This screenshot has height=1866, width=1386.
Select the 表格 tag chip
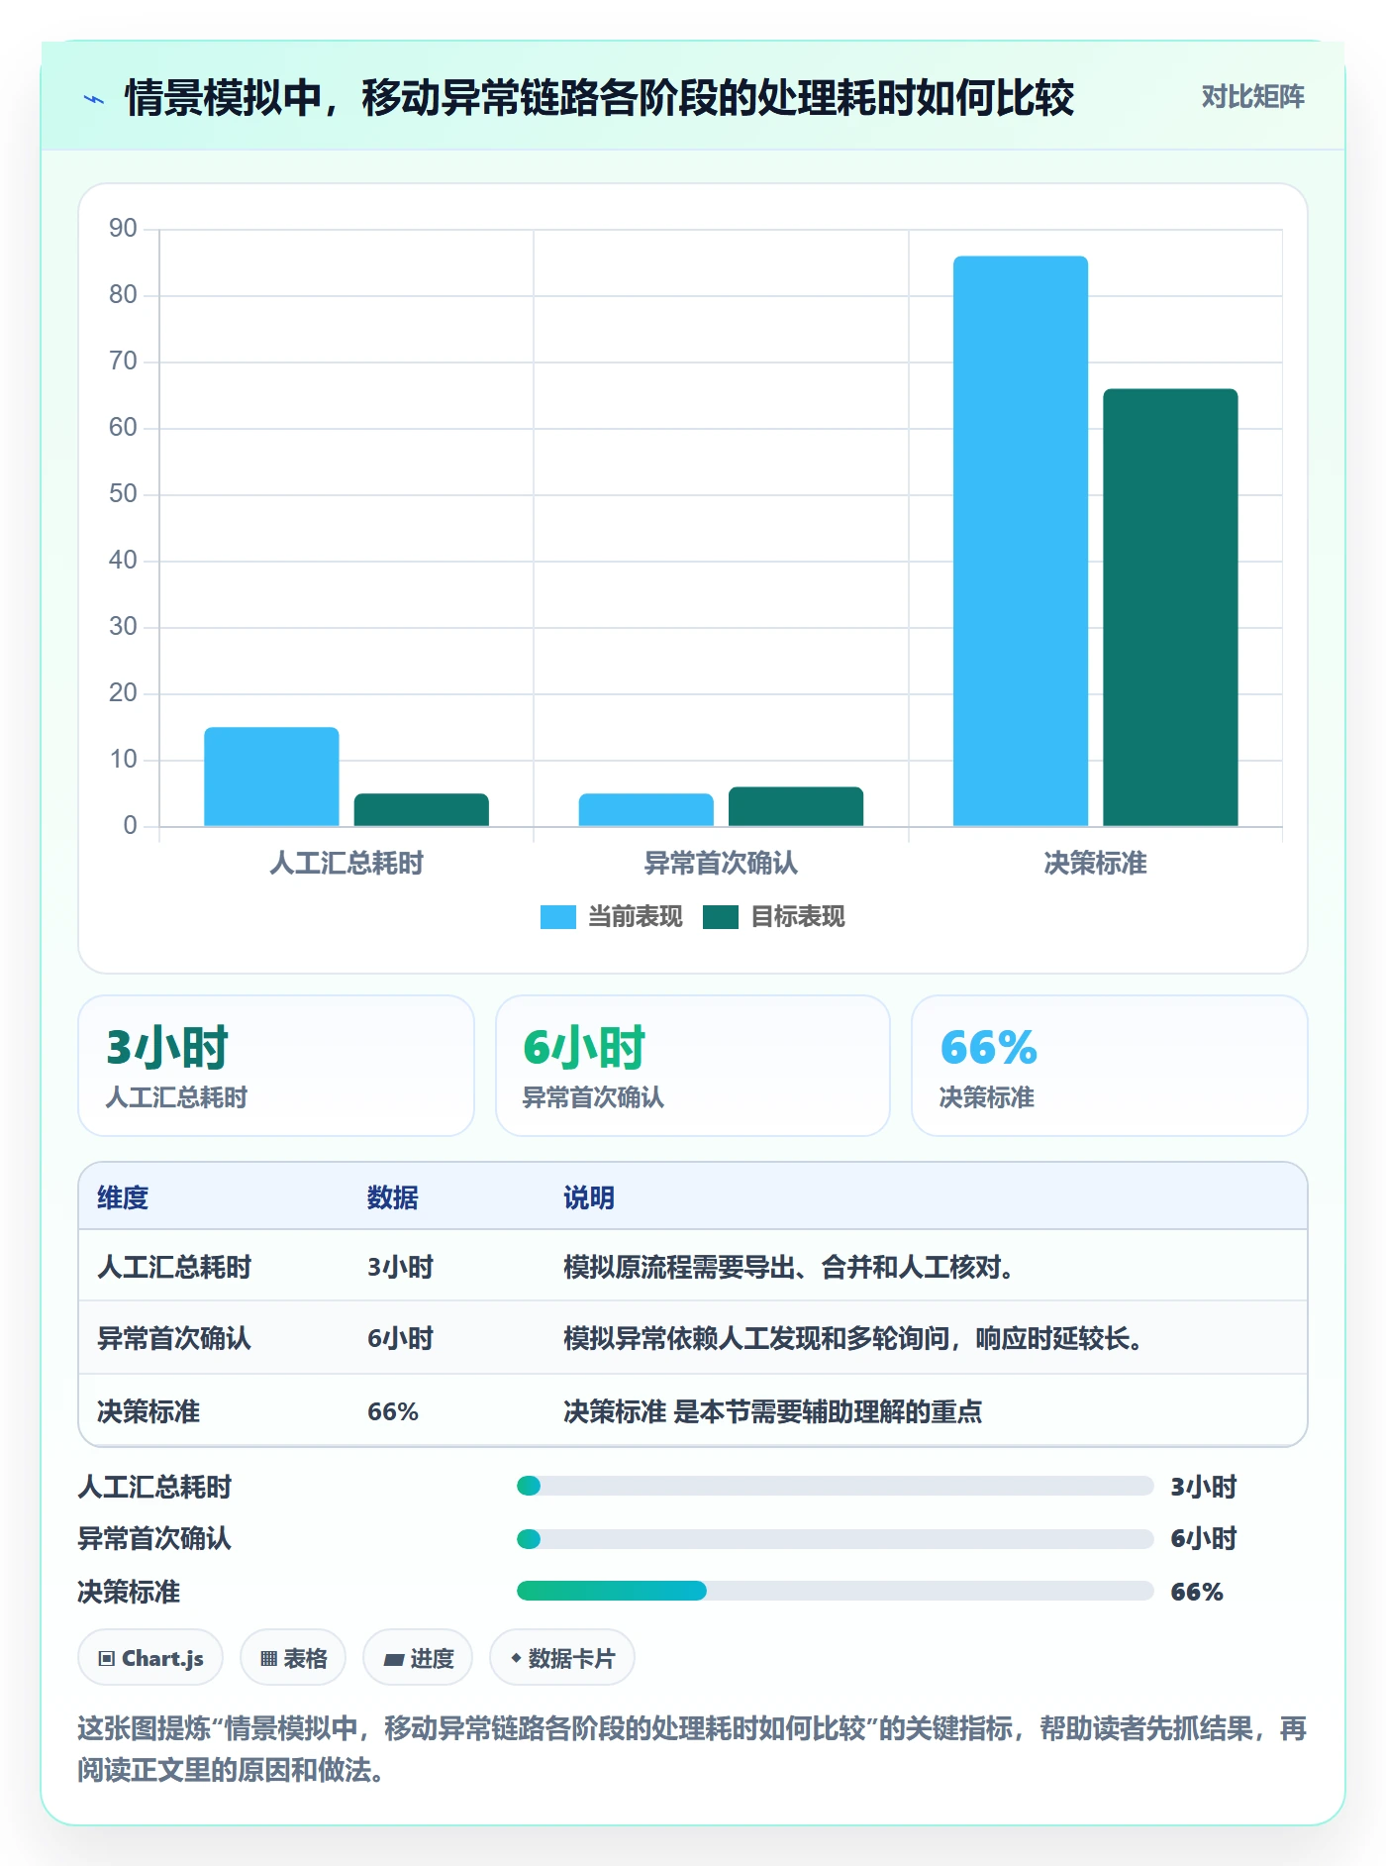point(293,1658)
